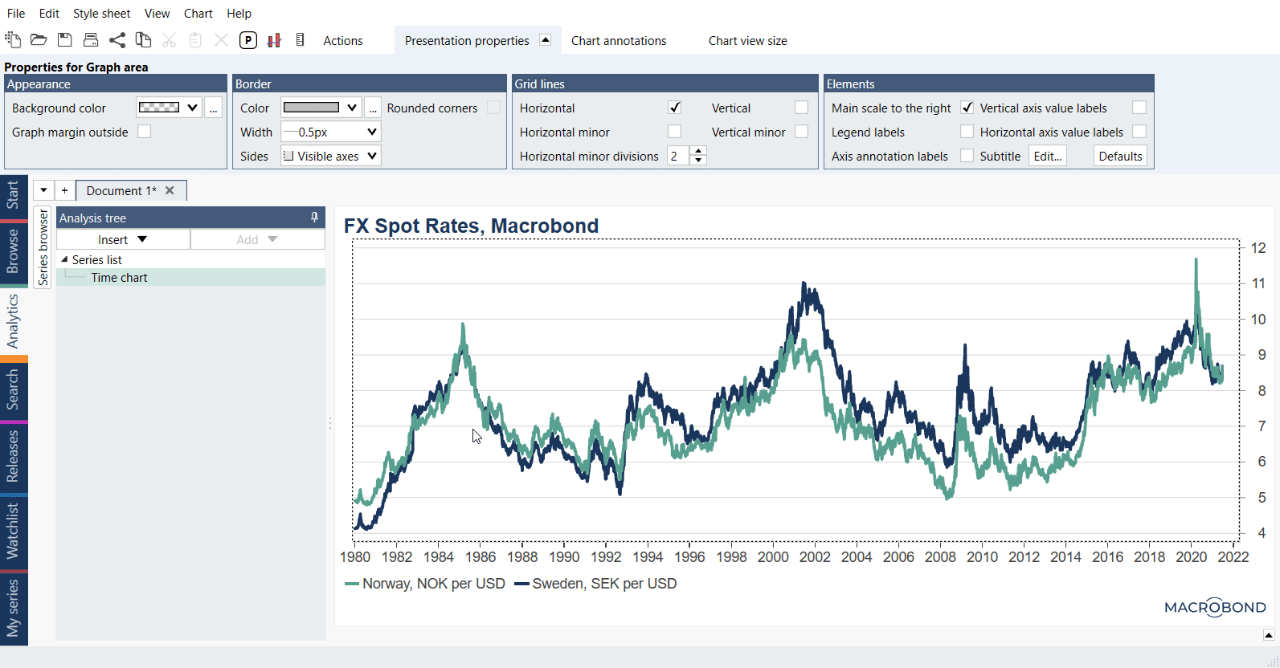
Task: Enable Horizontal minor grid lines checkbox
Action: tap(675, 132)
